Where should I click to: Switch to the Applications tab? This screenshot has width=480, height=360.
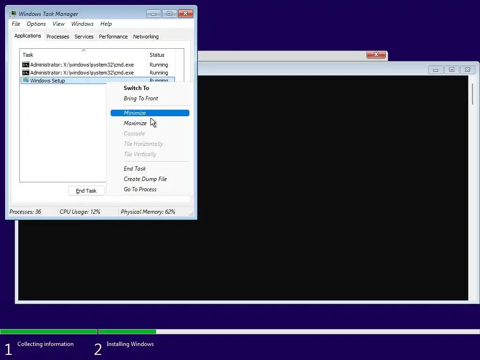point(28,36)
